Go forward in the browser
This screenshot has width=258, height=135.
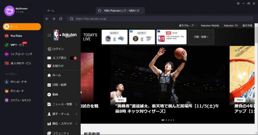pyautogui.click(x=54, y=19)
